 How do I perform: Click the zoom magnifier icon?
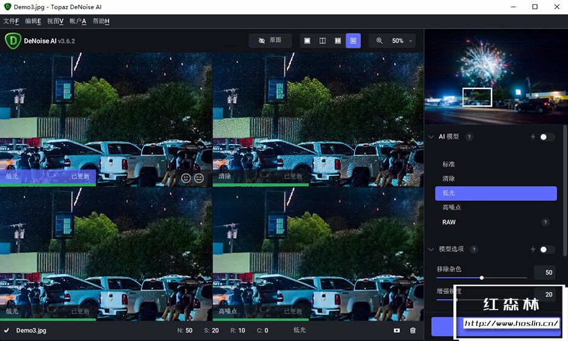point(379,41)
